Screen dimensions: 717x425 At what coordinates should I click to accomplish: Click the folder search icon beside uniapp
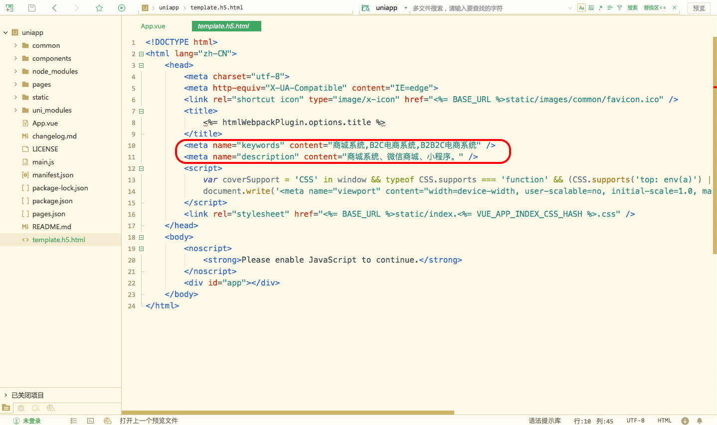coord(365,8)
